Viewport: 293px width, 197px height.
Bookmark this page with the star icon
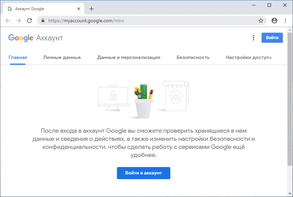[261, 20]
